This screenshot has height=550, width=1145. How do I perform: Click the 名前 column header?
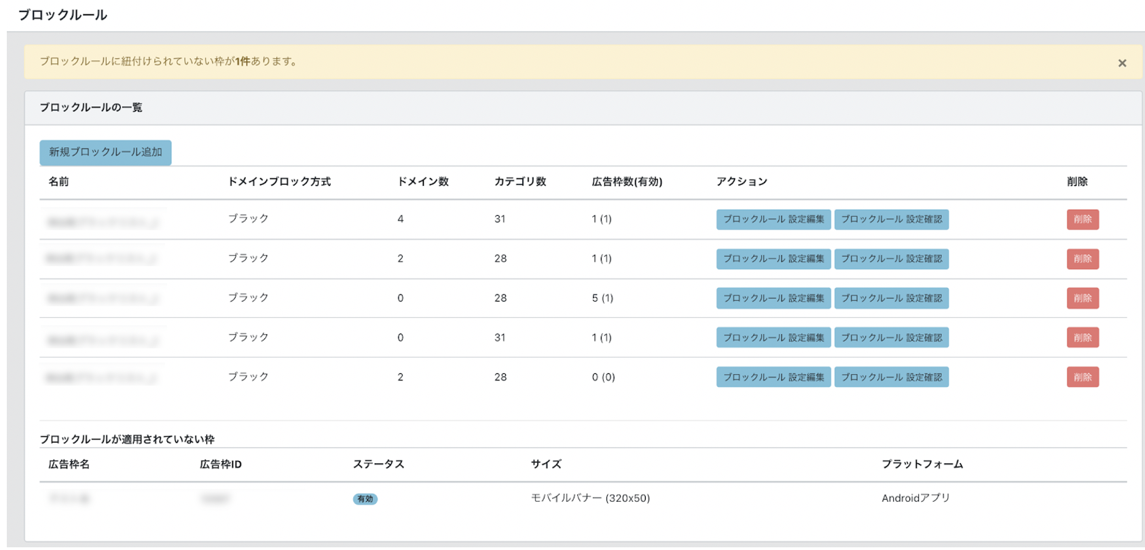[58, 181]
